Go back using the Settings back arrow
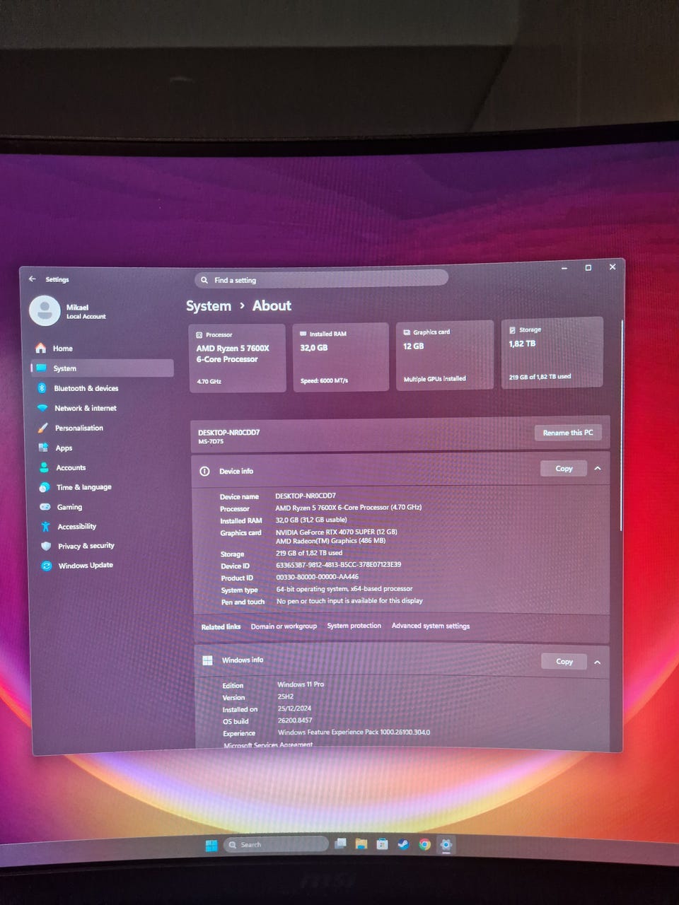Viewport: 679px width, 905px height. tap(32, 279)
